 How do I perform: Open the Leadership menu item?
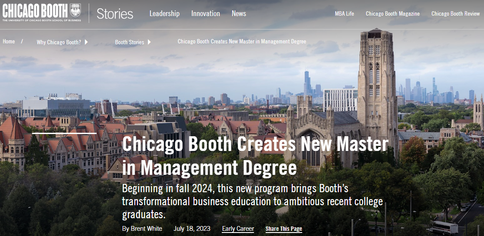(164, 13)
